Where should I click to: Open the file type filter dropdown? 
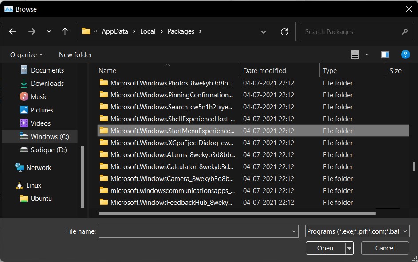357,231
